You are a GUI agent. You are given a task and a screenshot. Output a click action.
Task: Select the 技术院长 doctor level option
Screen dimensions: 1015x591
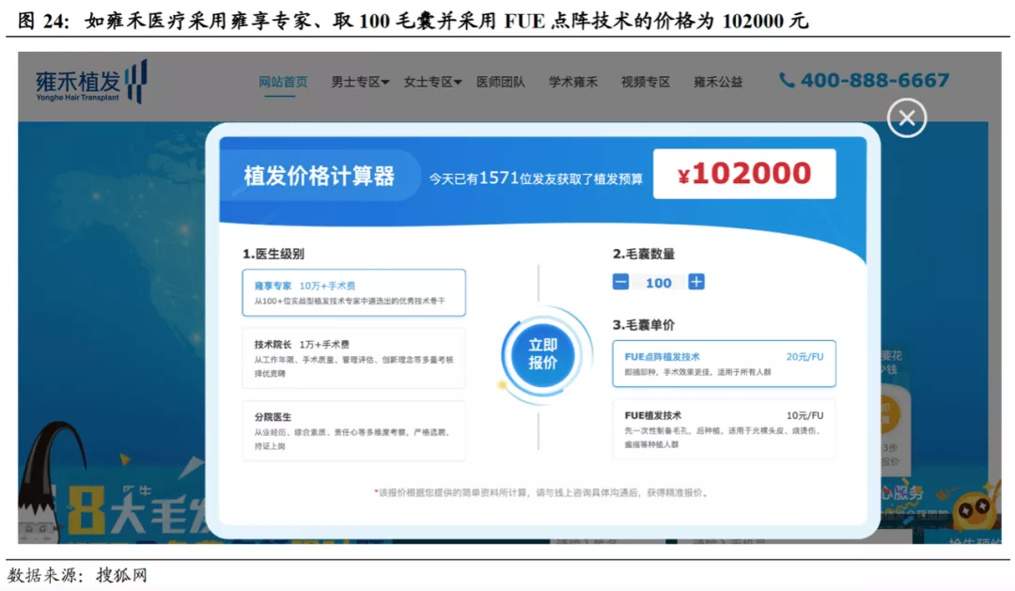click(353, 359)
